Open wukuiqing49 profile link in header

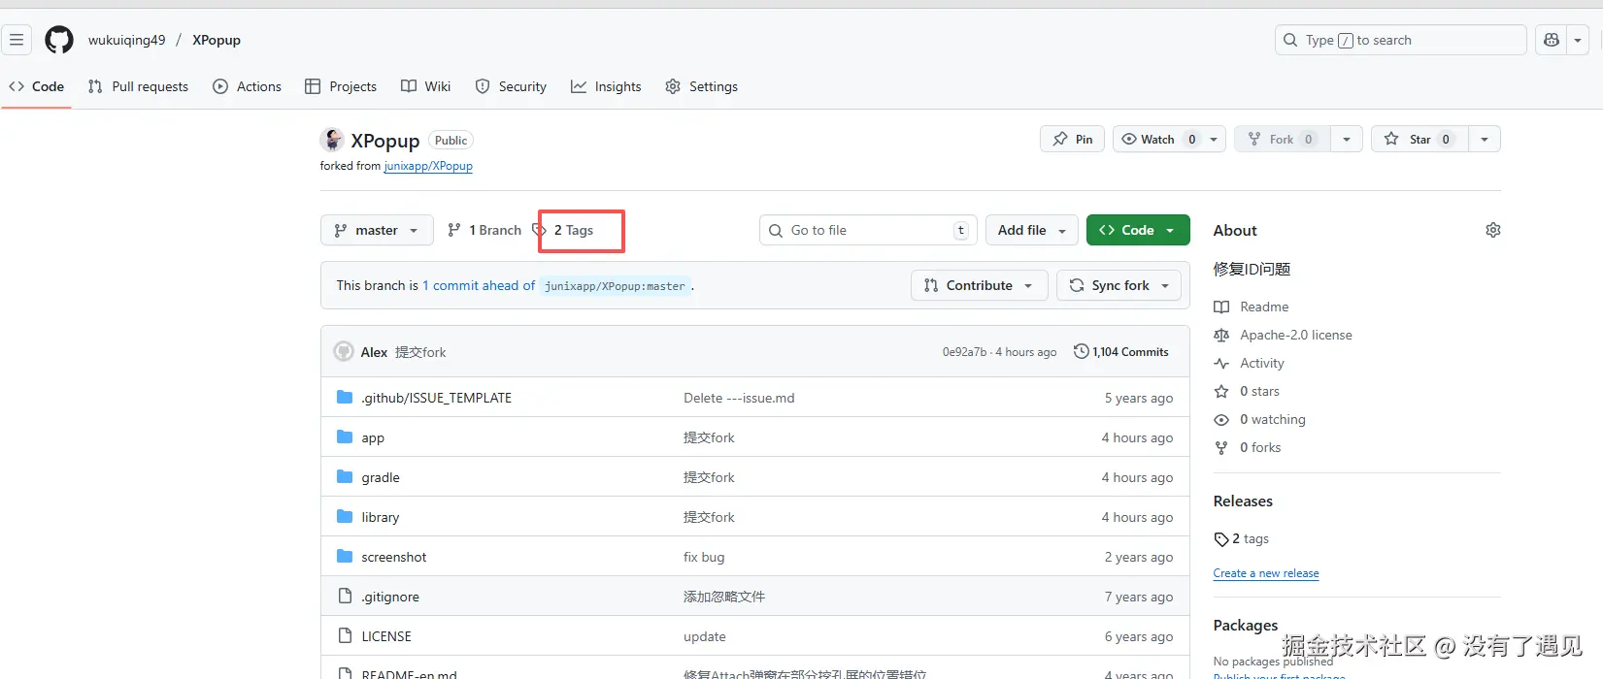click(126, 40)
